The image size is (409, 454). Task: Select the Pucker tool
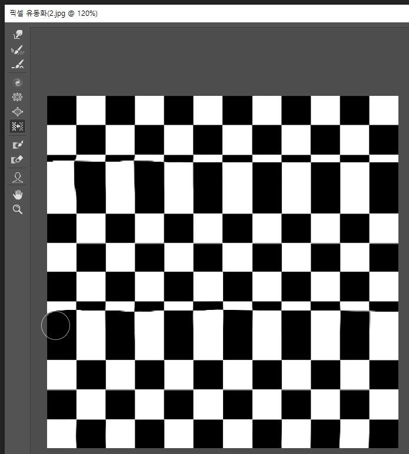point(18,97)
